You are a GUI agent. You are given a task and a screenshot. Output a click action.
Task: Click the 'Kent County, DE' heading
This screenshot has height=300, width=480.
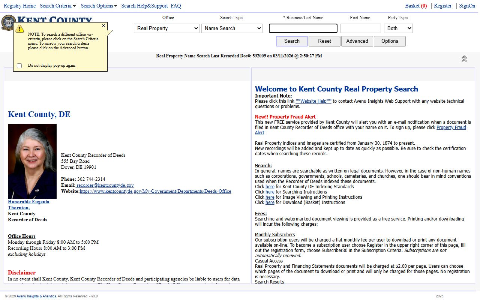39,114
